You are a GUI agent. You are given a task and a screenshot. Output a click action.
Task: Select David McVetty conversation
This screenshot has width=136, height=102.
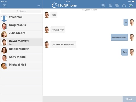point(21,42)
